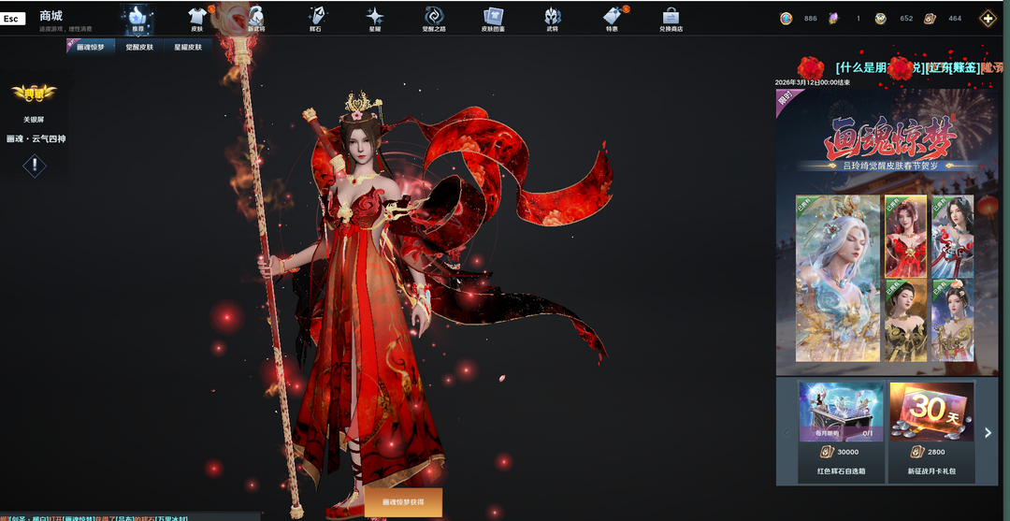
Task: Click the 画魂惊梦获得 button
Action: click(x=403, y=502)
